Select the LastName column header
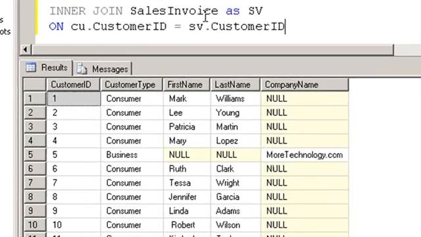Image resolution: width=421 pixels, height=237 pixels. (235, 85)
